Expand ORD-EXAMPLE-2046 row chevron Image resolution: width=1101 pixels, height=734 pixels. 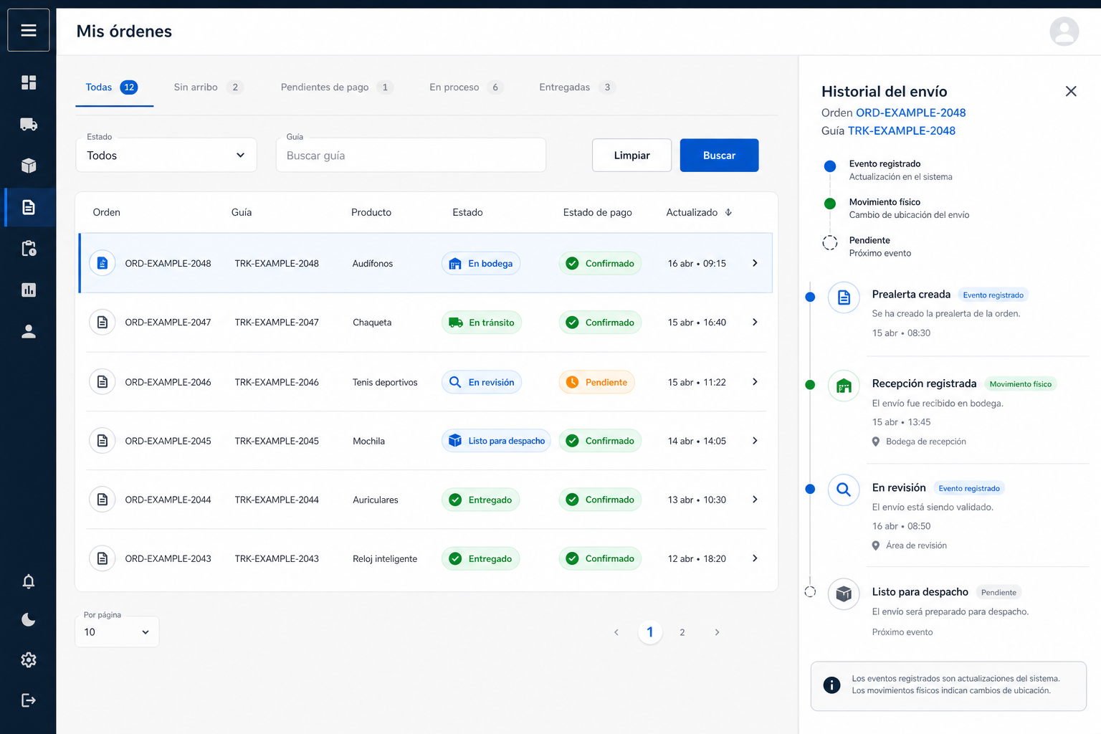(x=755, y=382)
